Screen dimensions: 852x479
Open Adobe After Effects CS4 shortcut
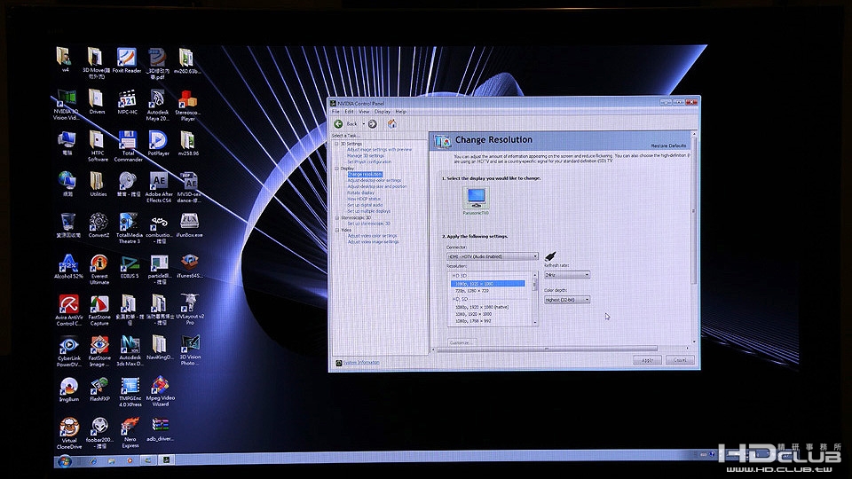coord(159,188)
